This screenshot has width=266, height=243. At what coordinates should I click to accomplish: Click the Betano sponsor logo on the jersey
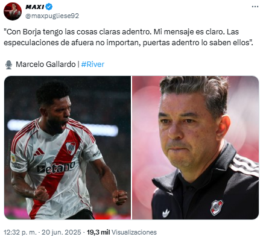[x=56, y=167]
